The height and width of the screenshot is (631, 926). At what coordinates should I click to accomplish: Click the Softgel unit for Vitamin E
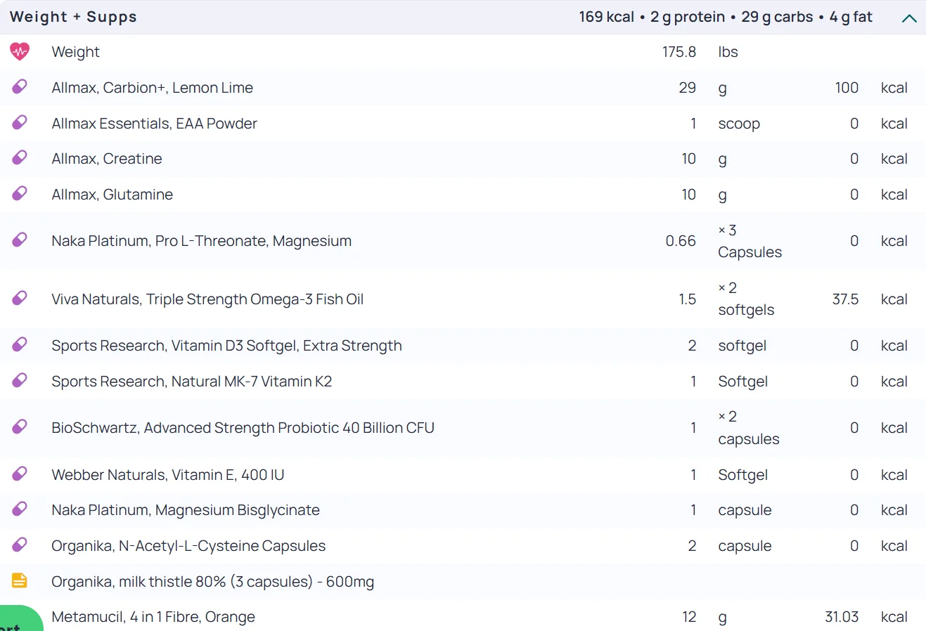[x=742, y=475]
